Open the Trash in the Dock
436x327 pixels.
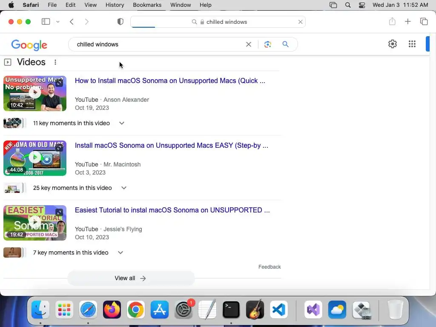click(395, 310)
